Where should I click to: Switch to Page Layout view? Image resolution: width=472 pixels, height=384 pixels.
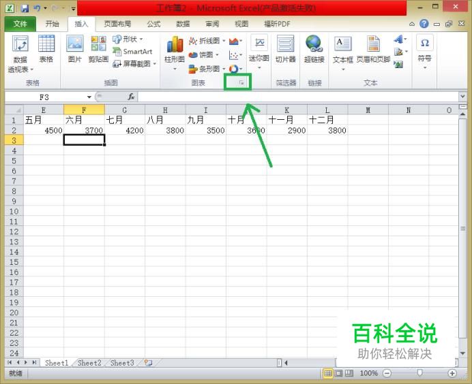(x=338, y=374)
